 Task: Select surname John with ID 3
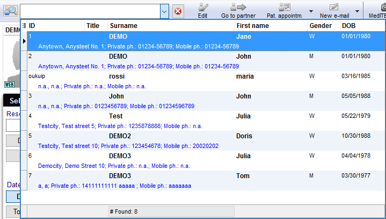(116, 96)
